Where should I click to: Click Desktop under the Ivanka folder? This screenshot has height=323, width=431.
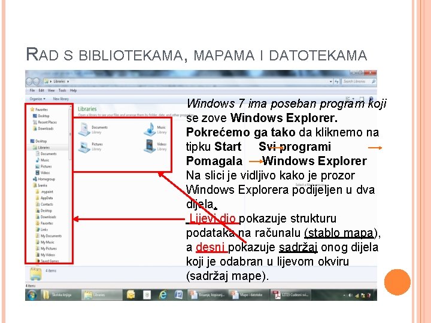pyautogui.click(x=44, y=211)
